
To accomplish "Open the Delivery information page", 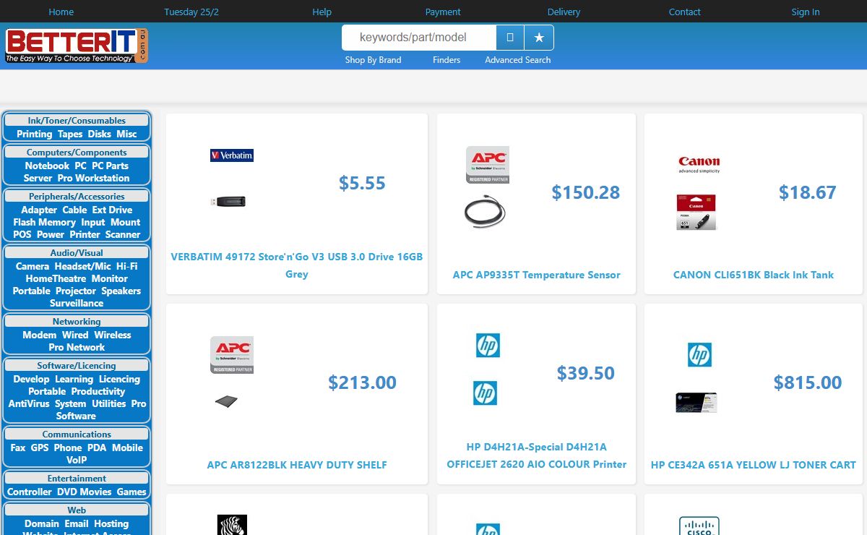I will pos(564,12).
